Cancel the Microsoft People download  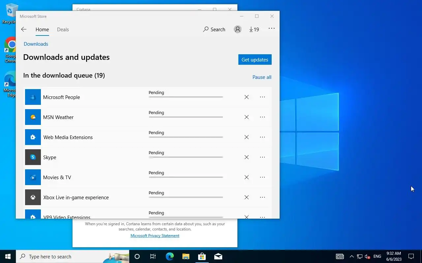point(247,97)
